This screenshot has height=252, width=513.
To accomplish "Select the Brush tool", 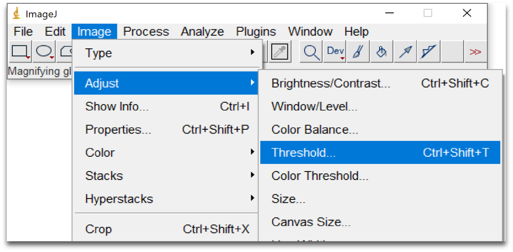I will (358, 52).
